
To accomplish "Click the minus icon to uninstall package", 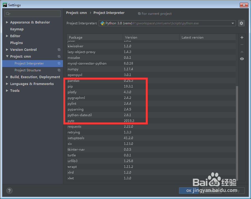I will pos(242,45).
